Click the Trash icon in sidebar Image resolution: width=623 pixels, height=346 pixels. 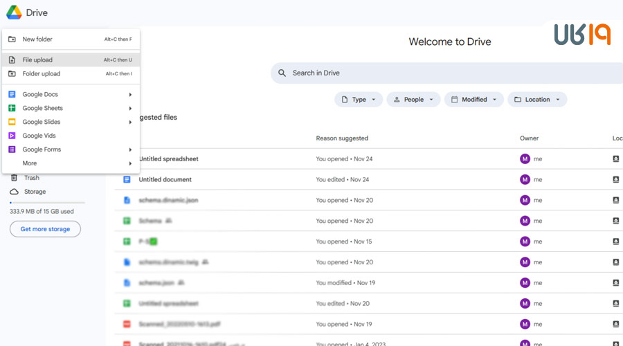pyautogui.click(x=14, y=178)
